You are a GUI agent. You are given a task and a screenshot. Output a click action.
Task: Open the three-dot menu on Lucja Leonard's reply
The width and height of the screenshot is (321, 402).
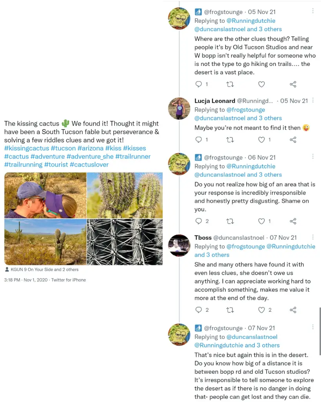pyautogui.click(x=313, y=100)
